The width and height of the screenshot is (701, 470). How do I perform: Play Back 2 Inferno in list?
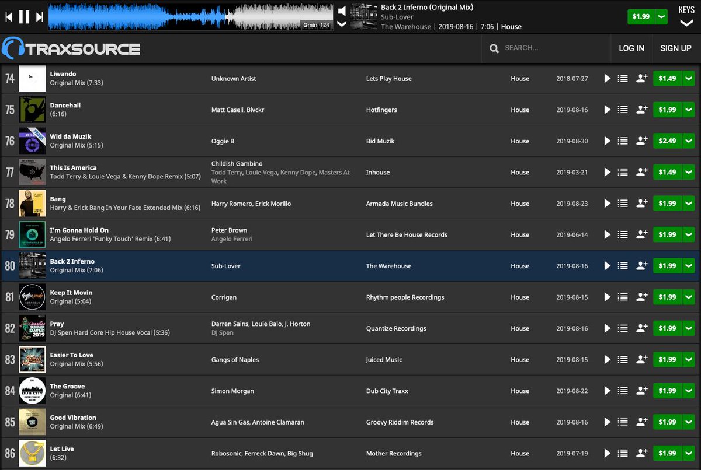pos(607,266)
